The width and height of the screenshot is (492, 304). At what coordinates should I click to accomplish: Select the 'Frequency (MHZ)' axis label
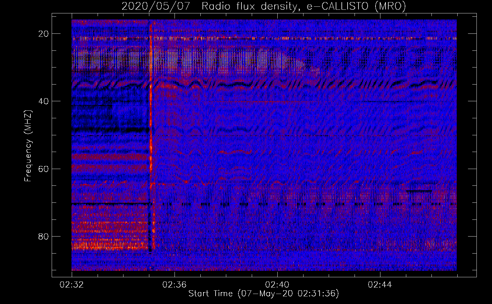pyautogui.click(x=28, y=146)
